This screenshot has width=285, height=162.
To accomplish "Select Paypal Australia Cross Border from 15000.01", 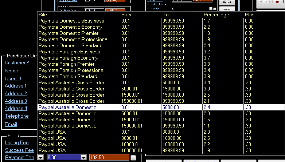I will pos(161,95).
